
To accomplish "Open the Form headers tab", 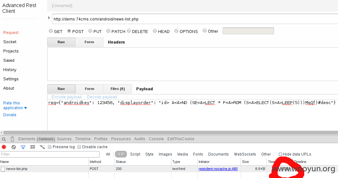I will [89, 42].
